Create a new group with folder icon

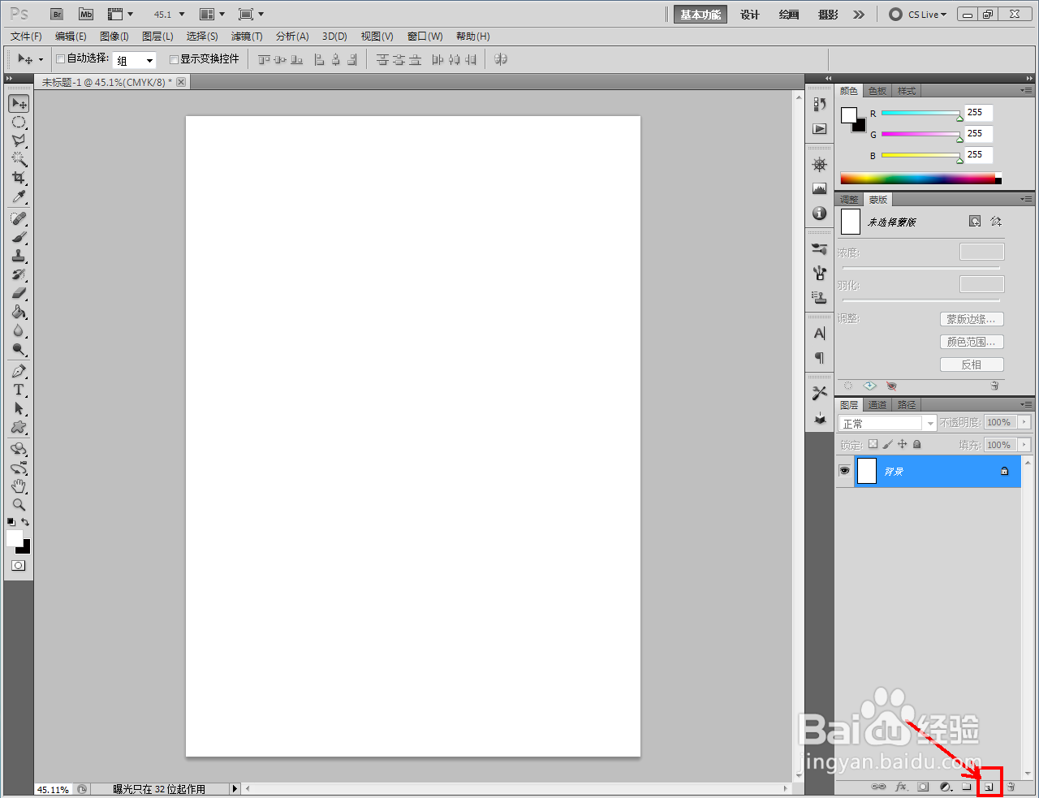967,787
